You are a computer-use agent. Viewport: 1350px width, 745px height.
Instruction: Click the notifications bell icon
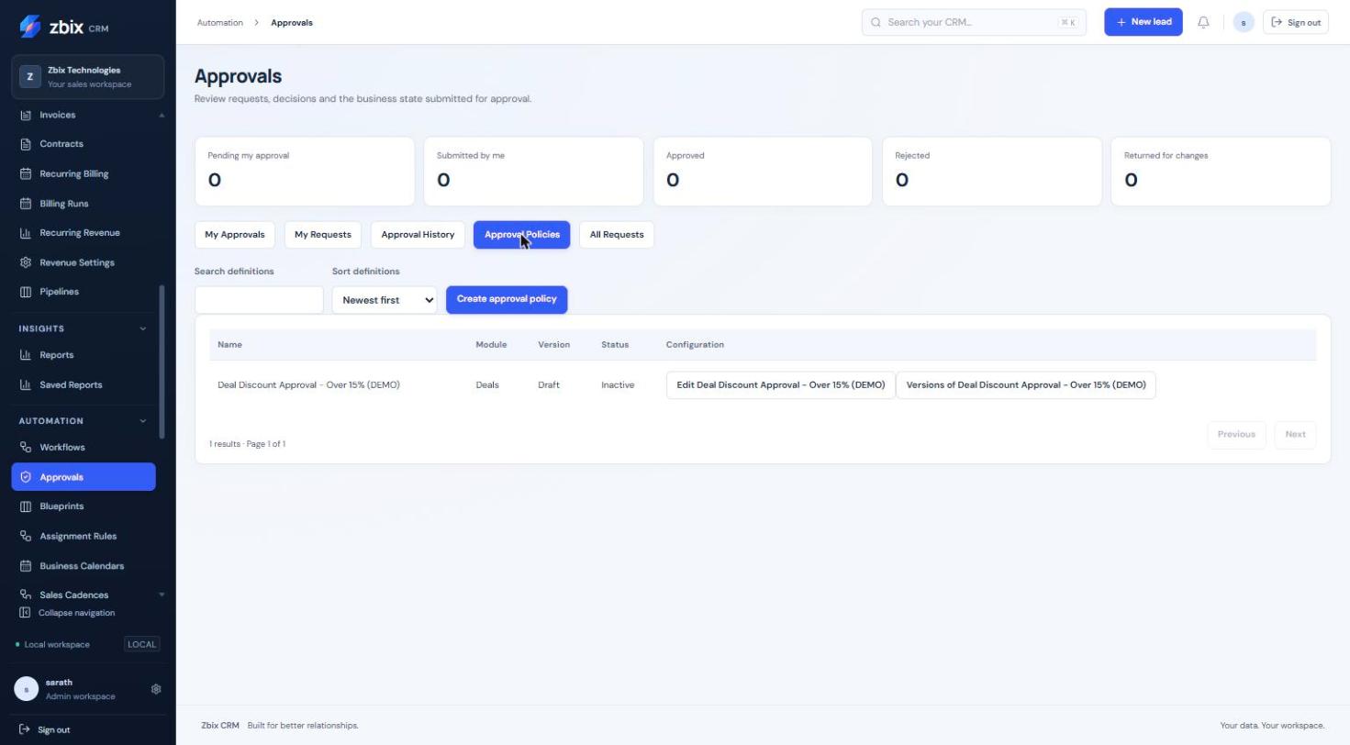click(x=1203, y=22)
